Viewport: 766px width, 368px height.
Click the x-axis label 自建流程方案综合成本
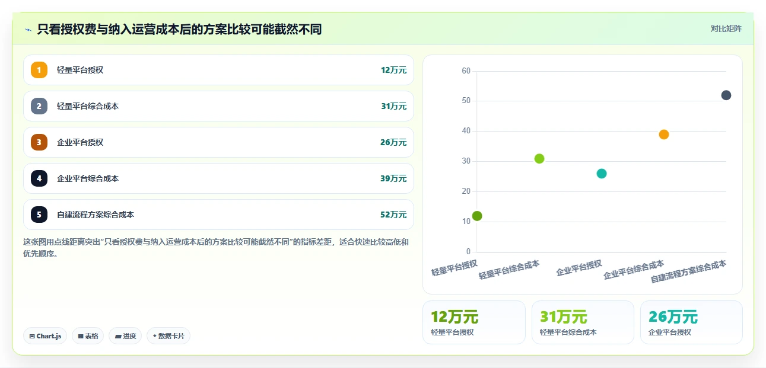[x=688, y=271]
